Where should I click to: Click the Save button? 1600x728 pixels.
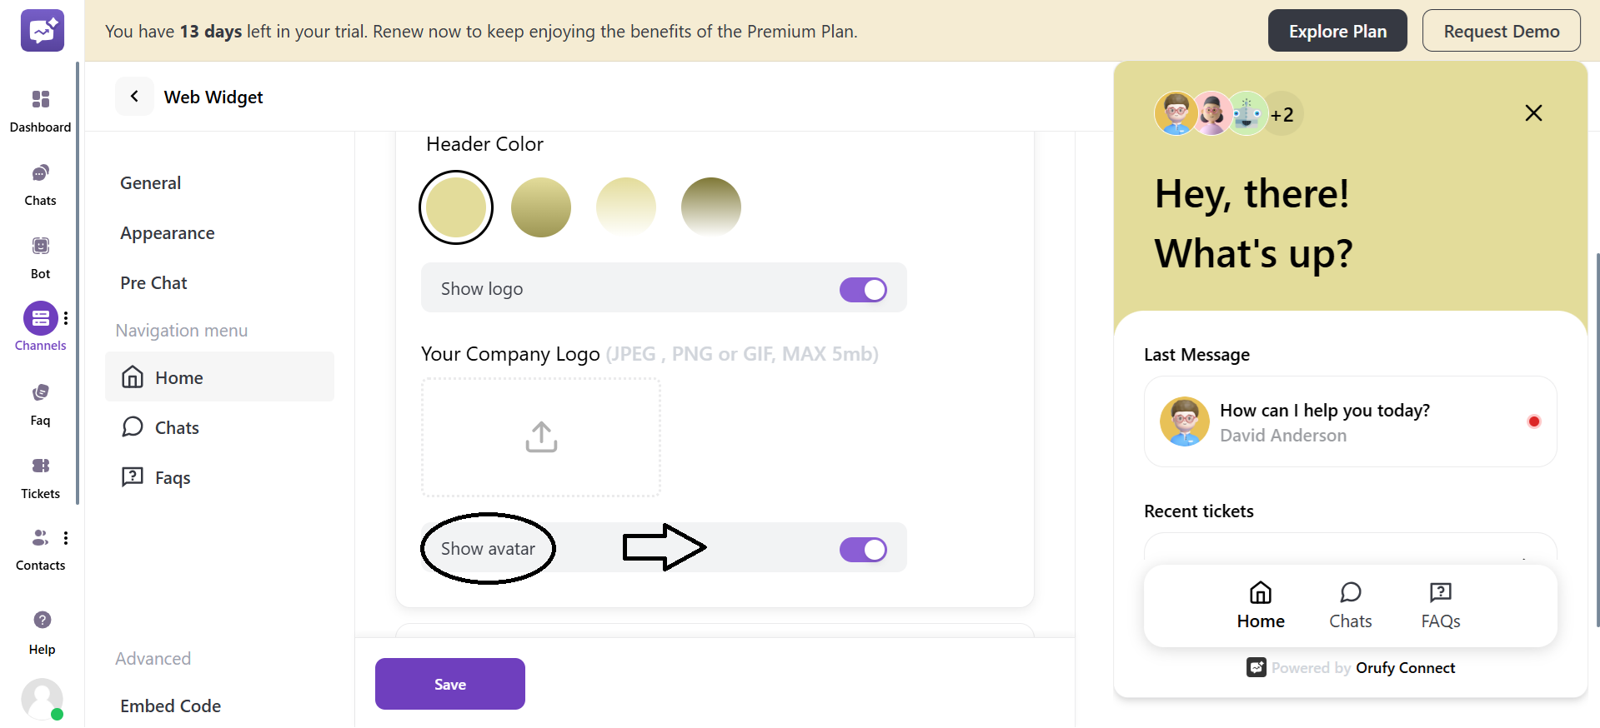[x=449, y=683]
